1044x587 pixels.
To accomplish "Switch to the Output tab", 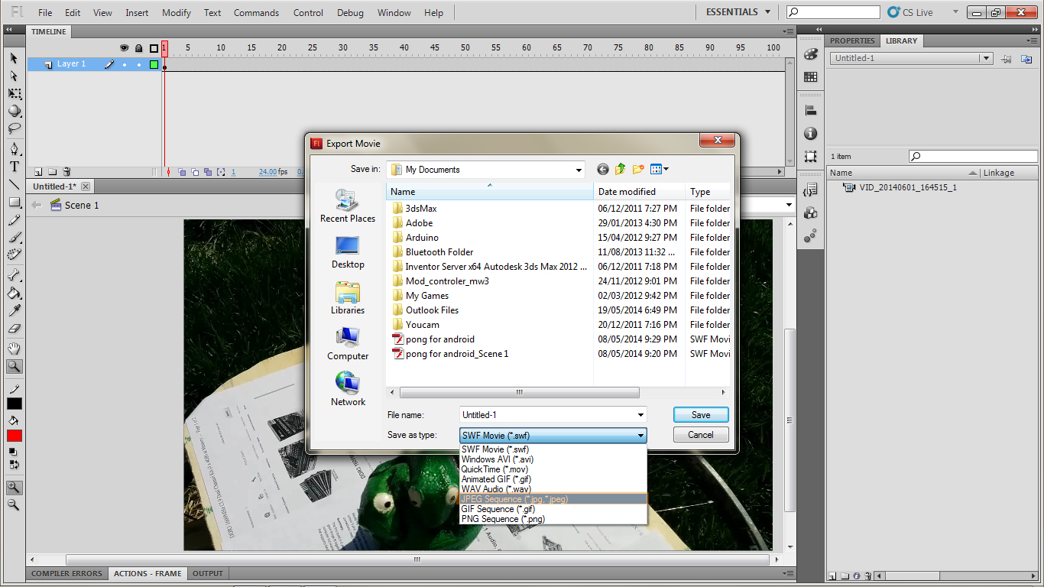I will pyautogui.click(x=208, y=573).
